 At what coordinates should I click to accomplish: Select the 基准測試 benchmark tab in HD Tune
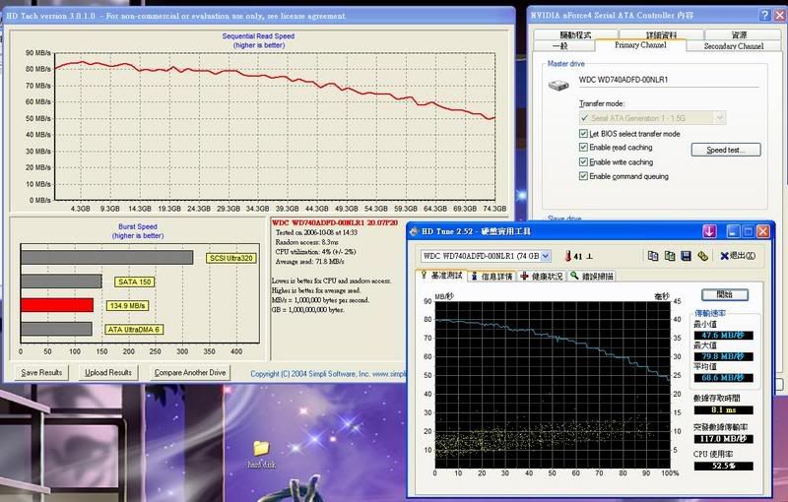pos(441,276)
